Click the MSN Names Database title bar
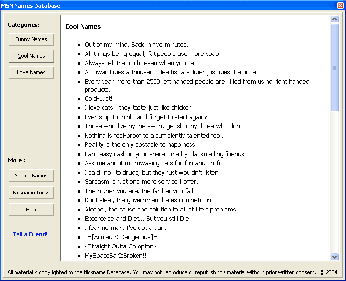Screen dimensions: 346x281 coord(146,6)
